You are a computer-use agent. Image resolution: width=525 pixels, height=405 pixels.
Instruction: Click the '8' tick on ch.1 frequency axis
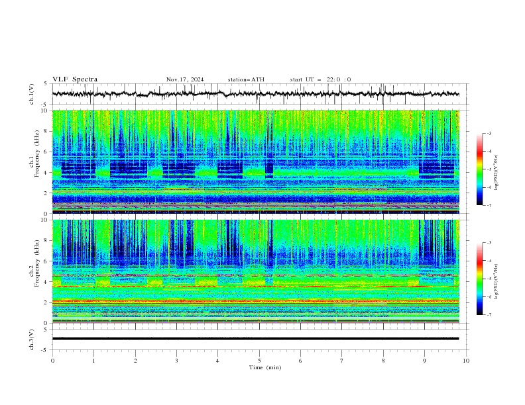47,131
